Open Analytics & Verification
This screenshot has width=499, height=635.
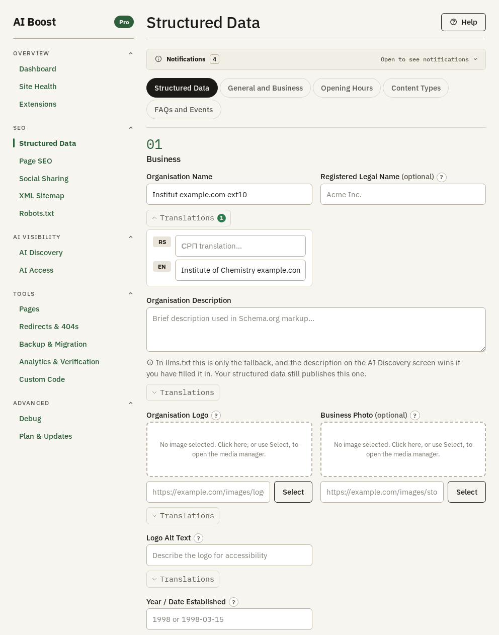[59, 362]
